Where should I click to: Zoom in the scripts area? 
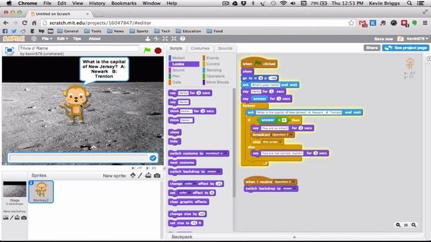413,225
